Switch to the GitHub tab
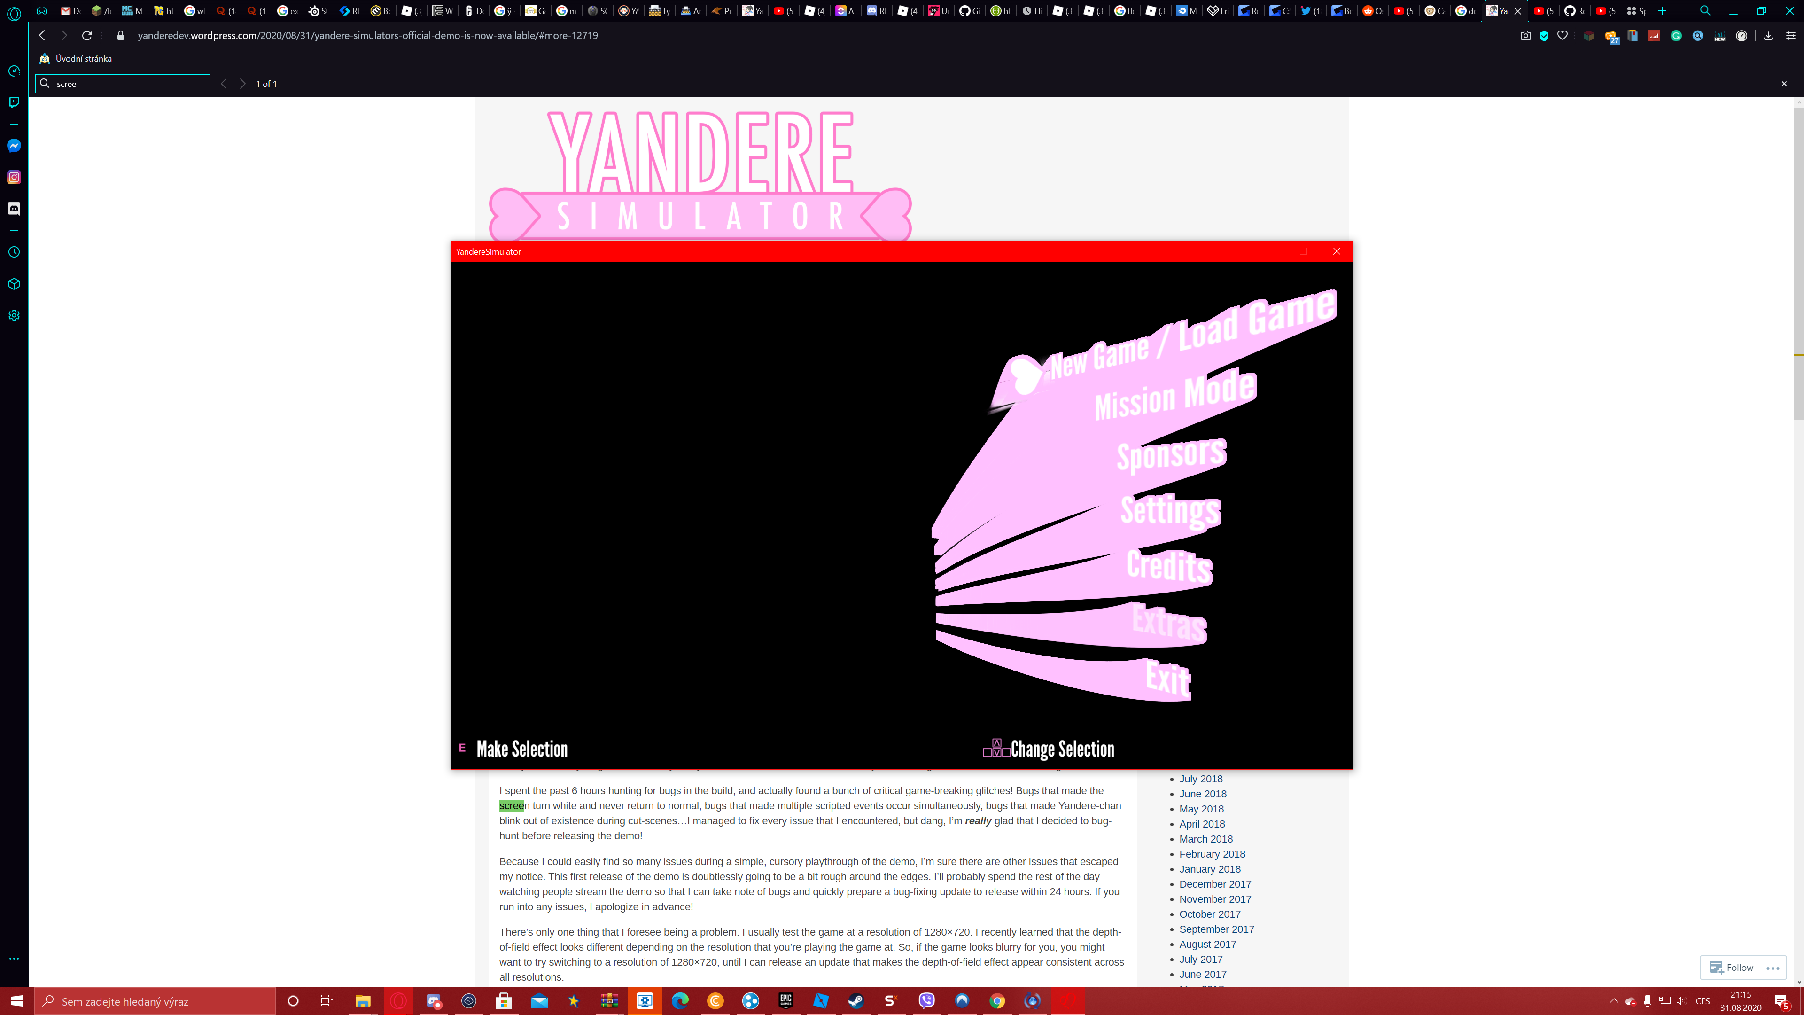This screenshot has height=1015, width=1804. [969, 10]
